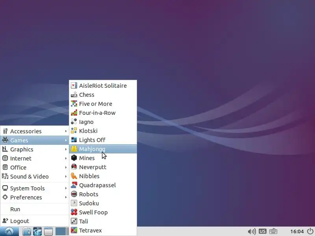Choose Logout from the start menu
Viewport: 315px width, 236px height.
(x=35, y=221)
